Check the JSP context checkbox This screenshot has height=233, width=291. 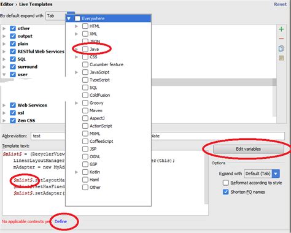(x=85, y=149)
